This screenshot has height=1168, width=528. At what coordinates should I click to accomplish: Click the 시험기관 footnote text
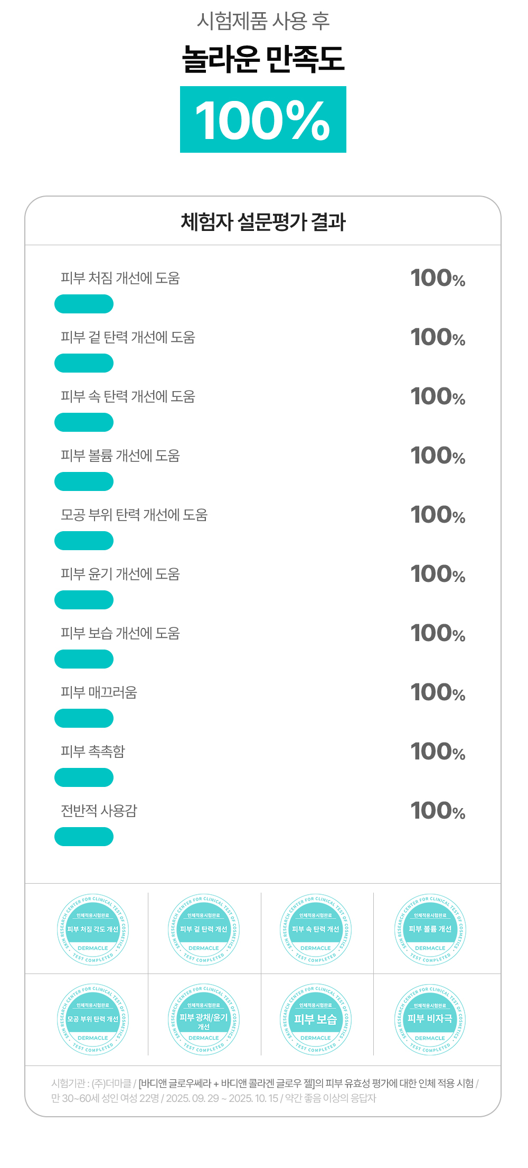click(264, 1091)
